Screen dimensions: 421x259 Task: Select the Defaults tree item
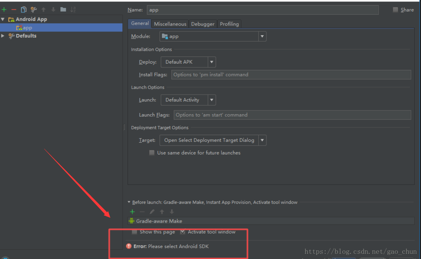pos(26,36)
